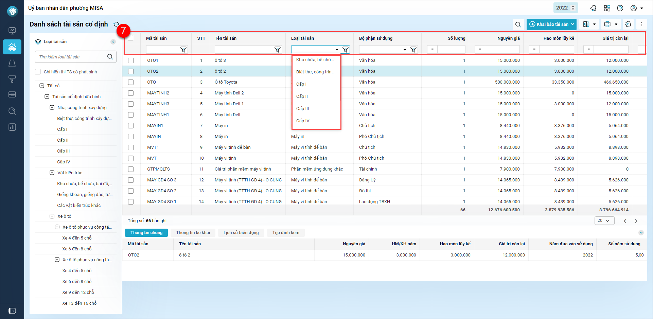653x319 pixels.
Task: Go to the next page arrow
Action: [x=636, y=221]
